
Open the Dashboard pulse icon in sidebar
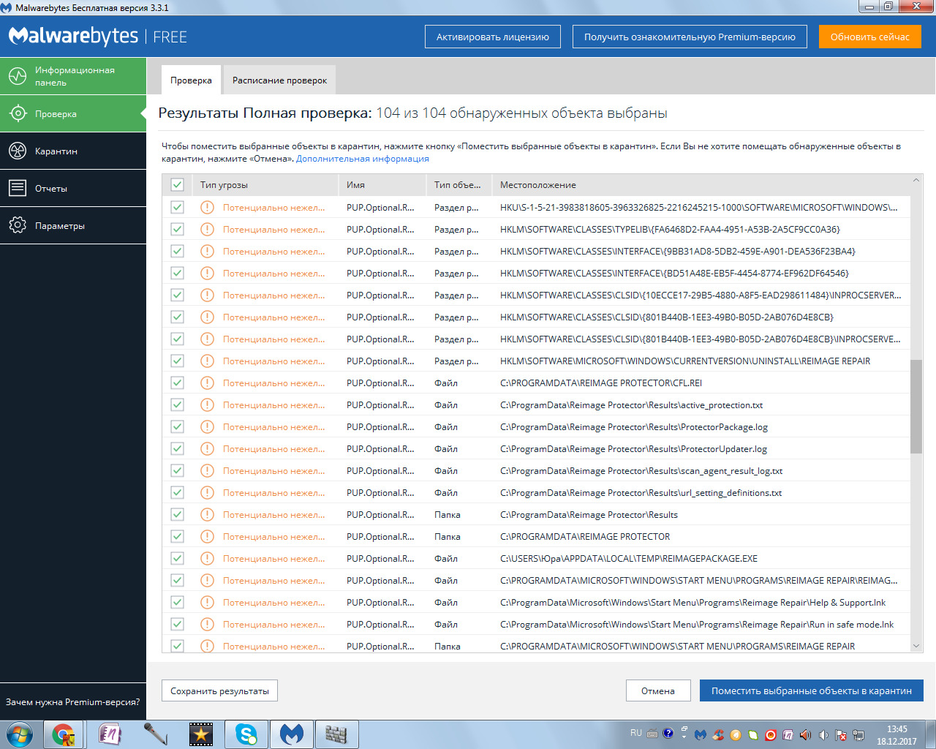coord(18,75)
